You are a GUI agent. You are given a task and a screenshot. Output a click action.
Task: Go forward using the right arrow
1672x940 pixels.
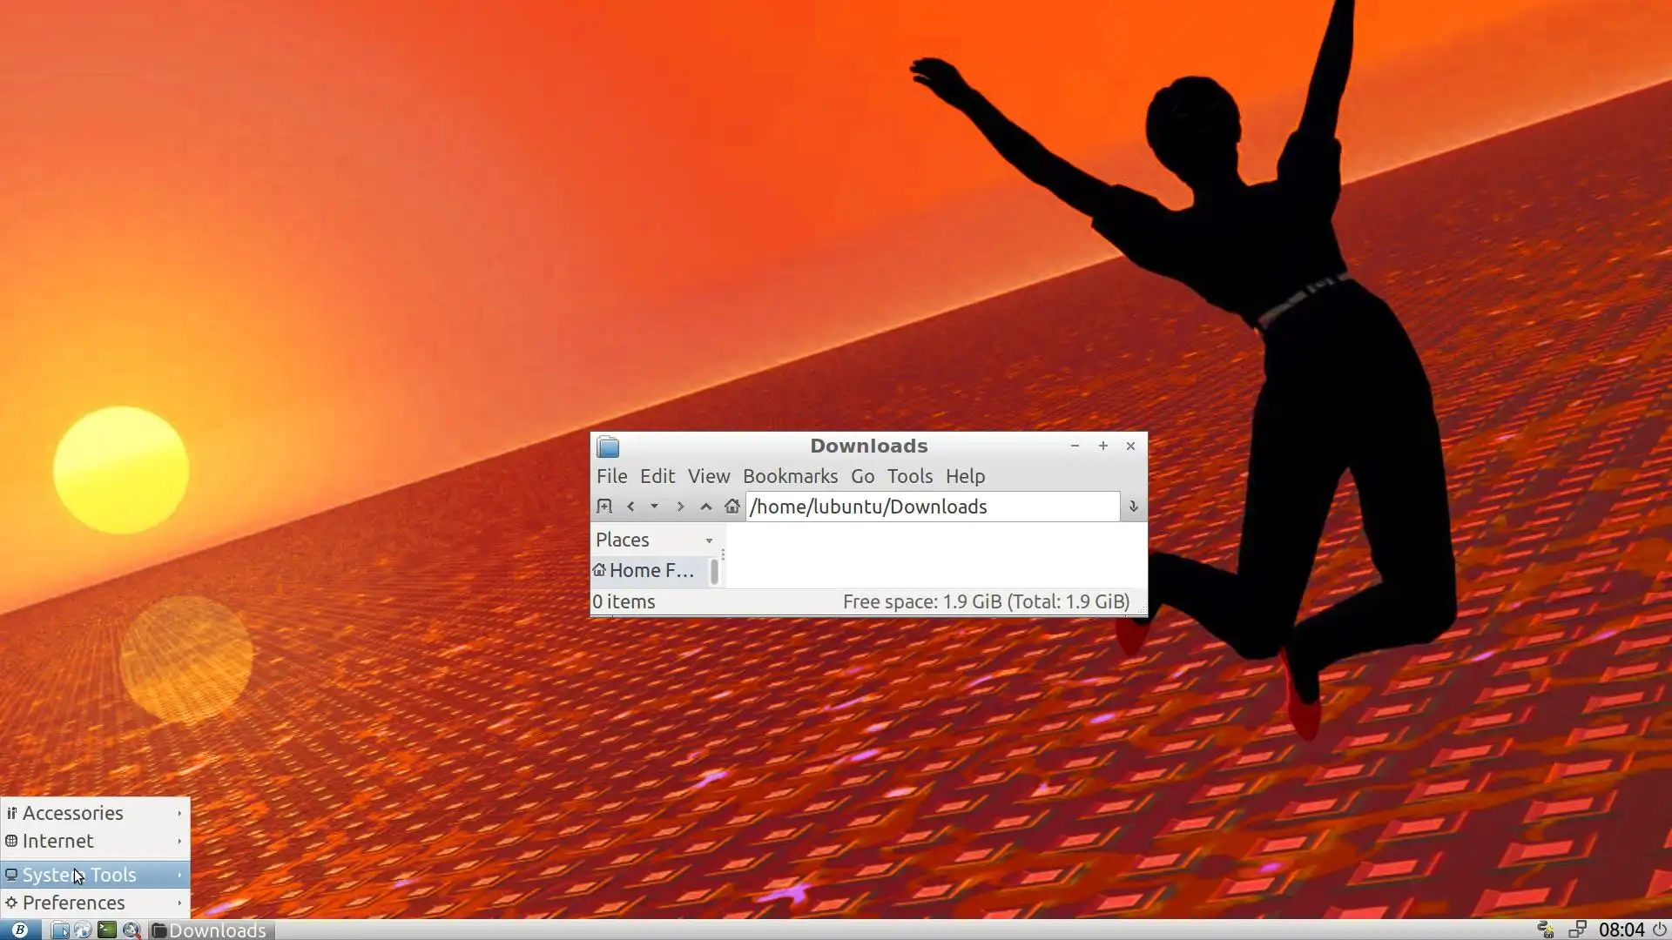coord(680,507)
